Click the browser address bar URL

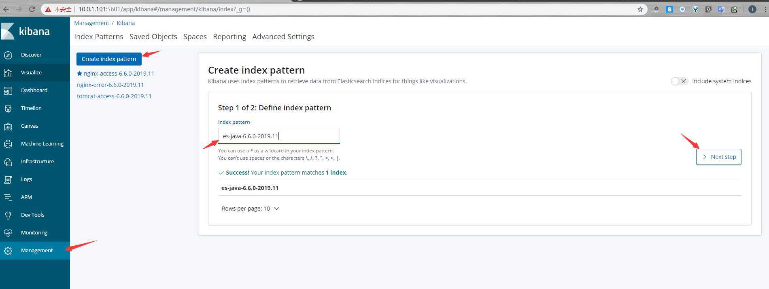164,9
